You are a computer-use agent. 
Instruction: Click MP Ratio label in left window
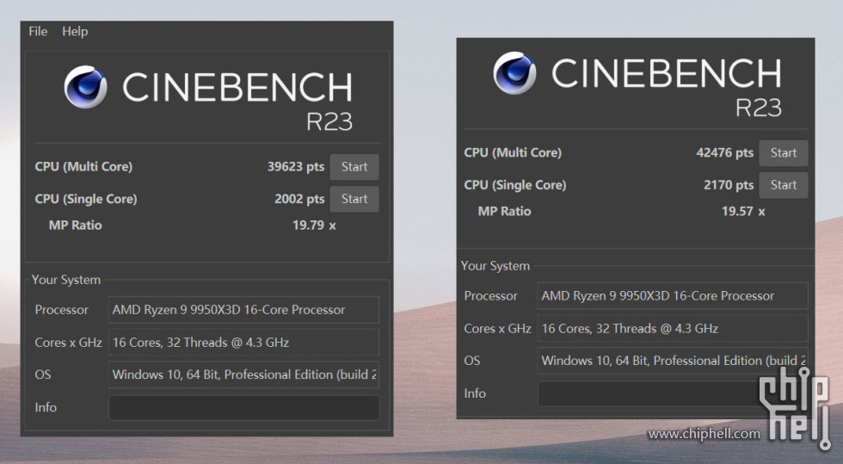[x=76, y=226]
